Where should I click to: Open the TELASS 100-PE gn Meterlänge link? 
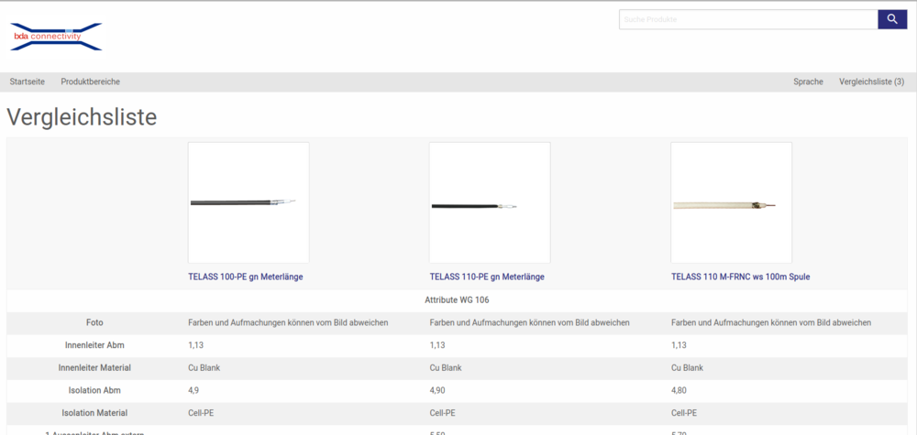[x=245, y=277]
